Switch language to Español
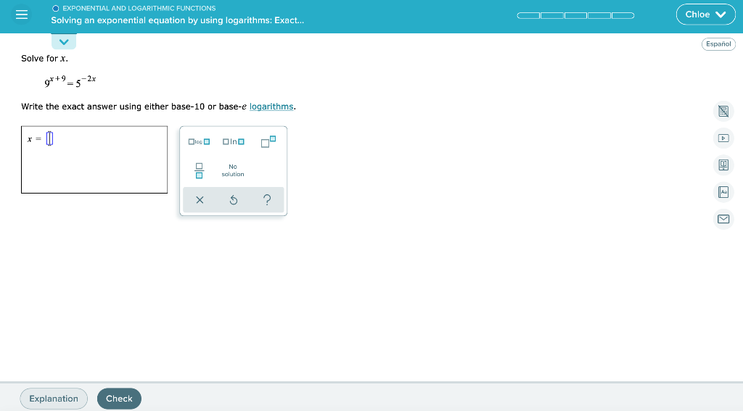Viewport: 743px width, 411px height. [718, 44]
